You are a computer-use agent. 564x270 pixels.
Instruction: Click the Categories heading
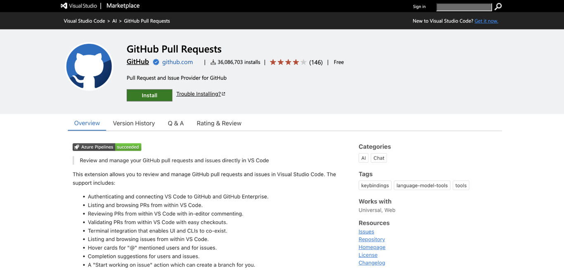[x=374, y=147]
